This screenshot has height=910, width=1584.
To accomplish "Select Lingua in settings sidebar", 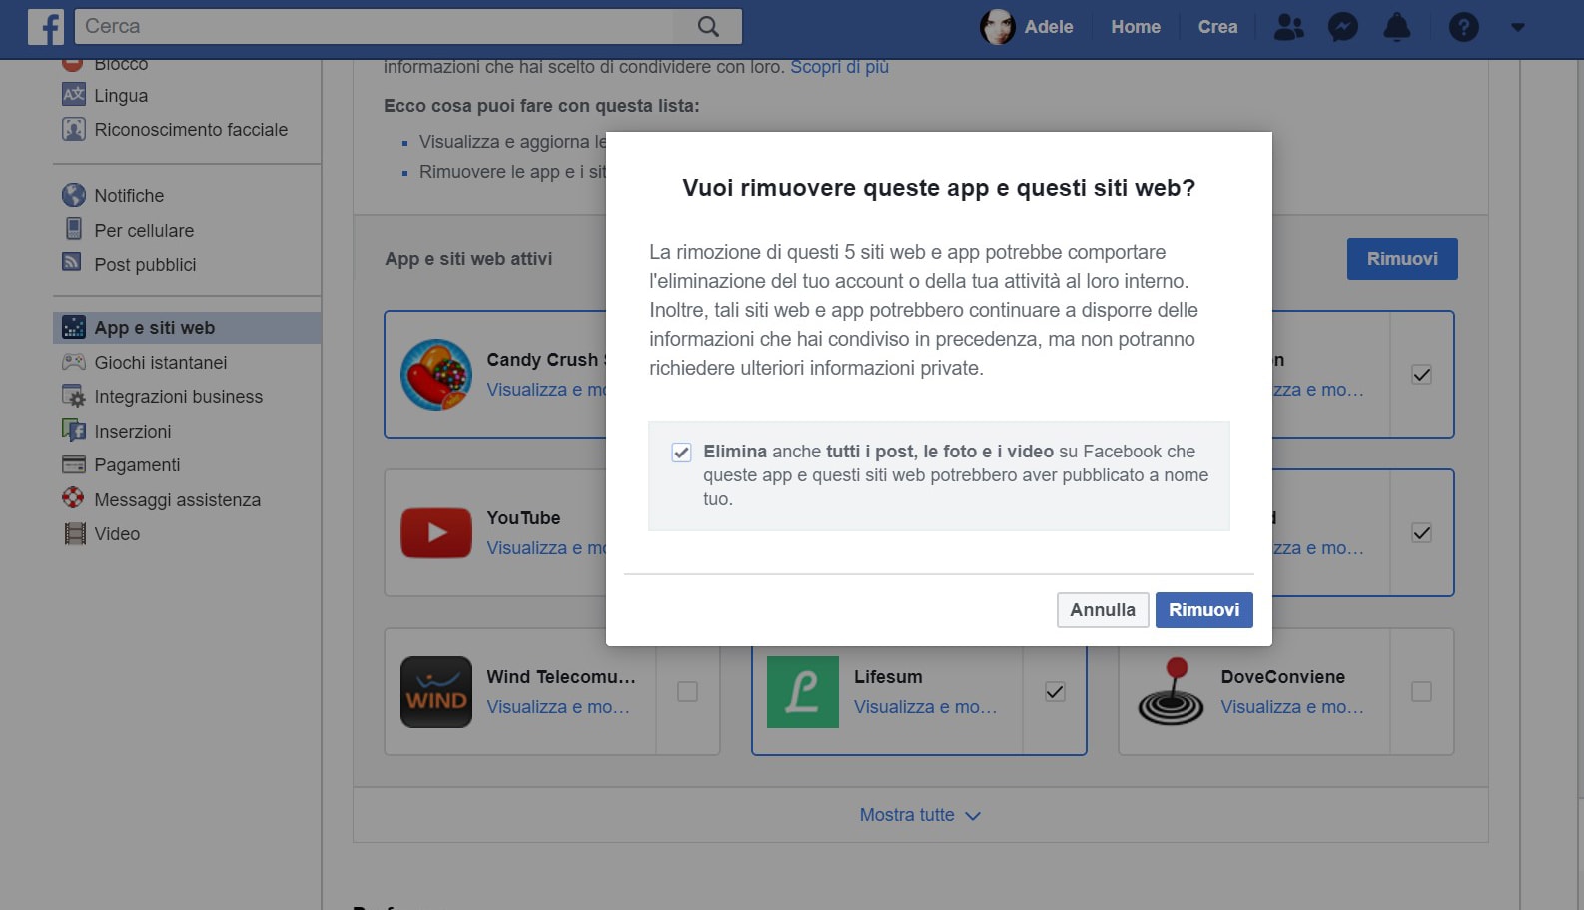I will click(x=121, y=96).
